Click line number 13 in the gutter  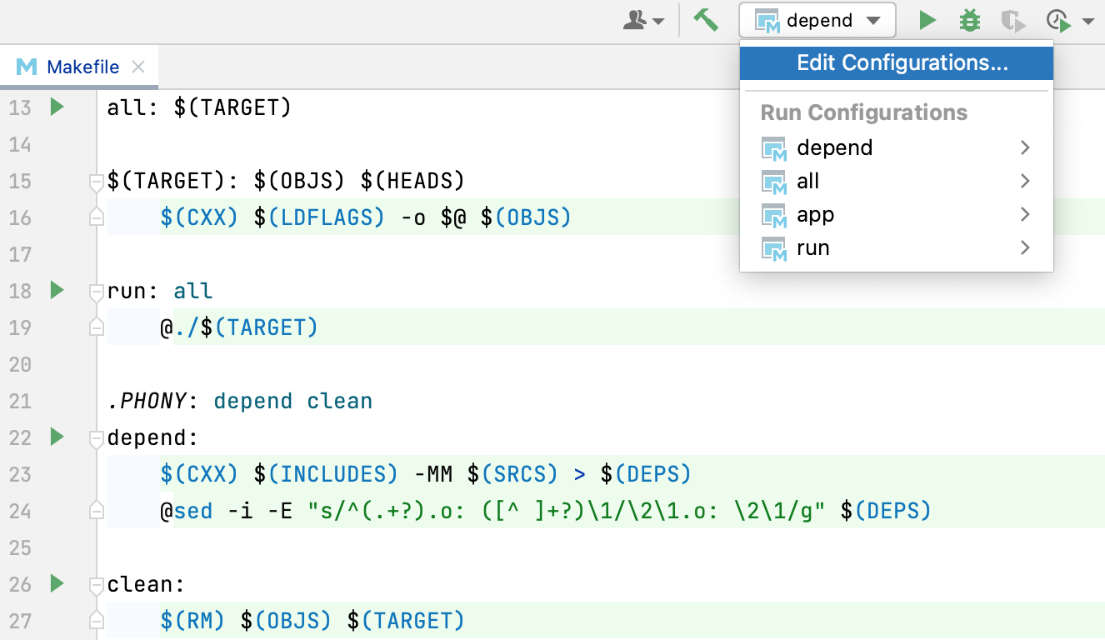pyautogui.click(x=20, y=107)
